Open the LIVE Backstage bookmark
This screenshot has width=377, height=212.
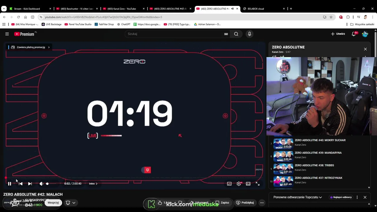[x=52, y=24]
